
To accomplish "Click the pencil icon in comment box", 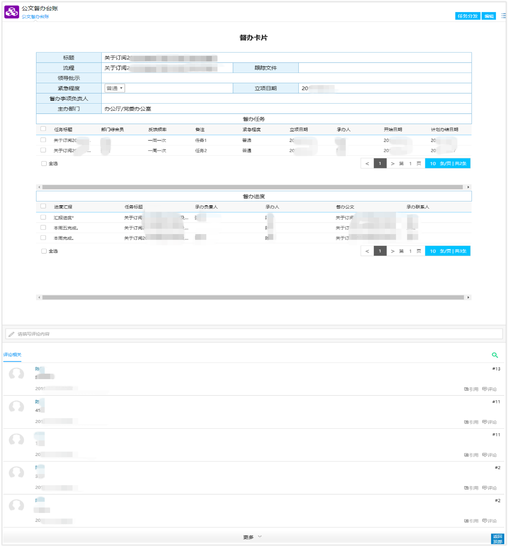I will pos(11,334).
